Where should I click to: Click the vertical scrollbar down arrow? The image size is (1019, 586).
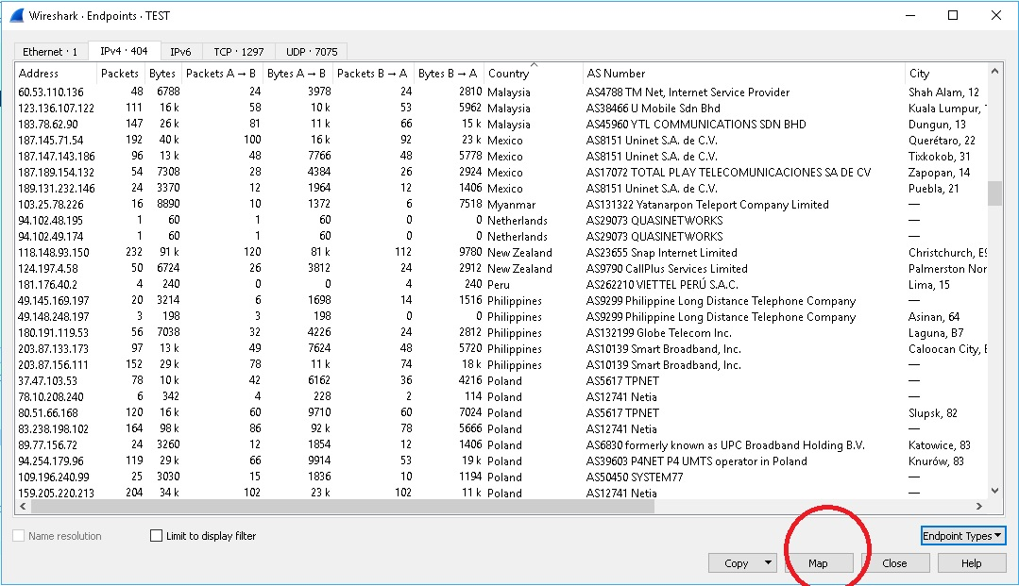(994, 491)
